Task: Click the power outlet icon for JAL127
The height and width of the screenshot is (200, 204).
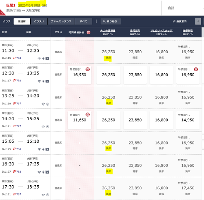Action: [x=43, y=172]
